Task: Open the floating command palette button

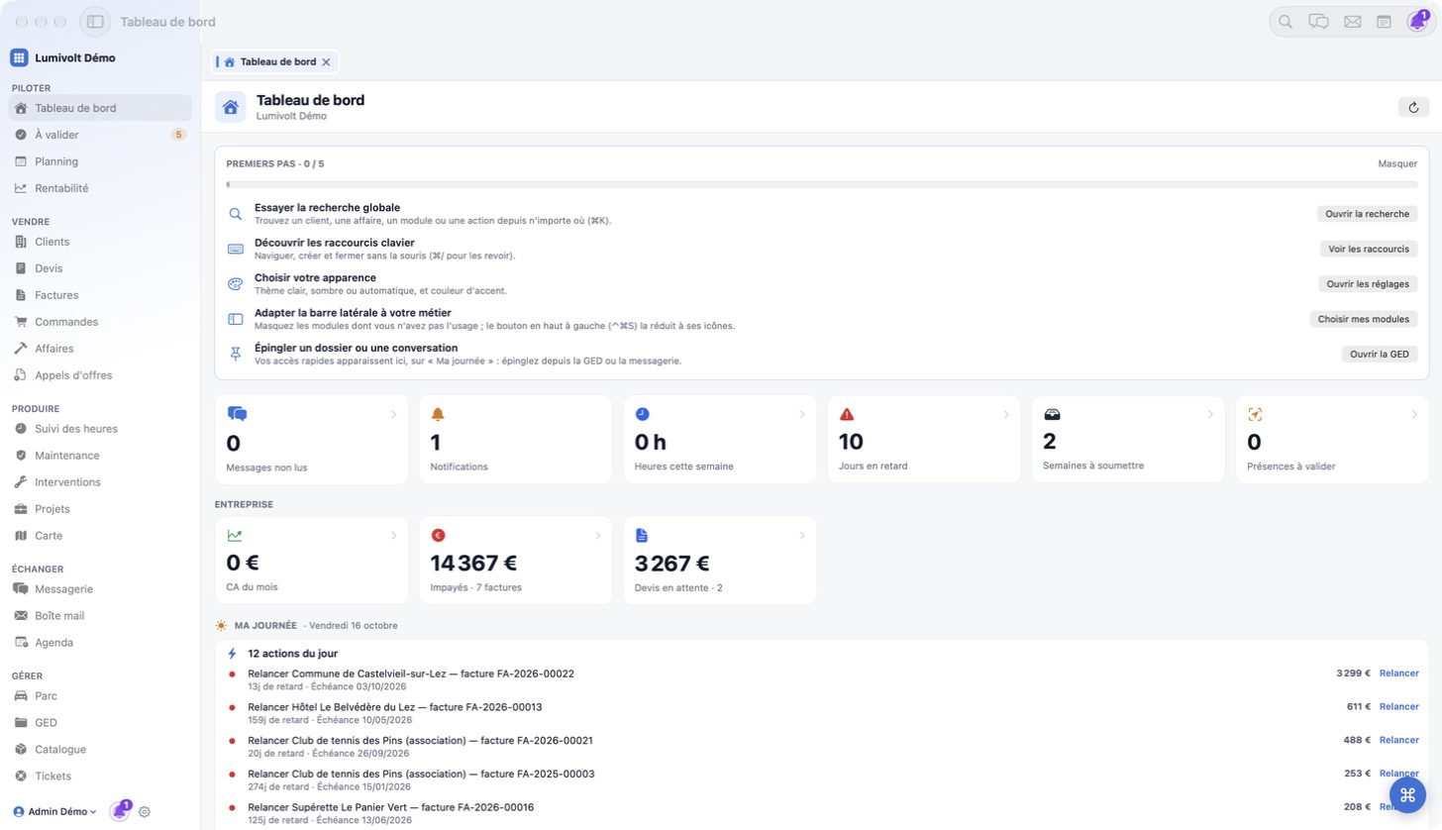Action: pos(1407,795)
